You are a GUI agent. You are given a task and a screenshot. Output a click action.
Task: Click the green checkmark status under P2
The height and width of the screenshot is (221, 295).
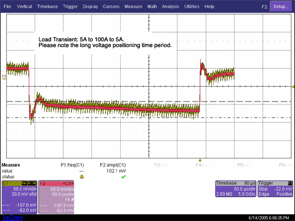click(x=124, y=177)
